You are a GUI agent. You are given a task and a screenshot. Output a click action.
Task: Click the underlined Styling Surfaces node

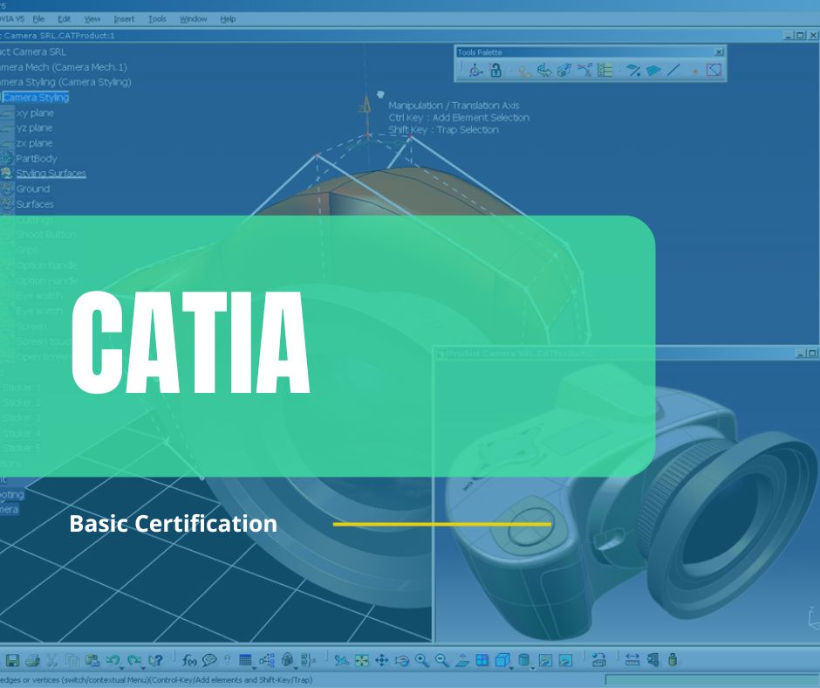click(x=51, y=173)
